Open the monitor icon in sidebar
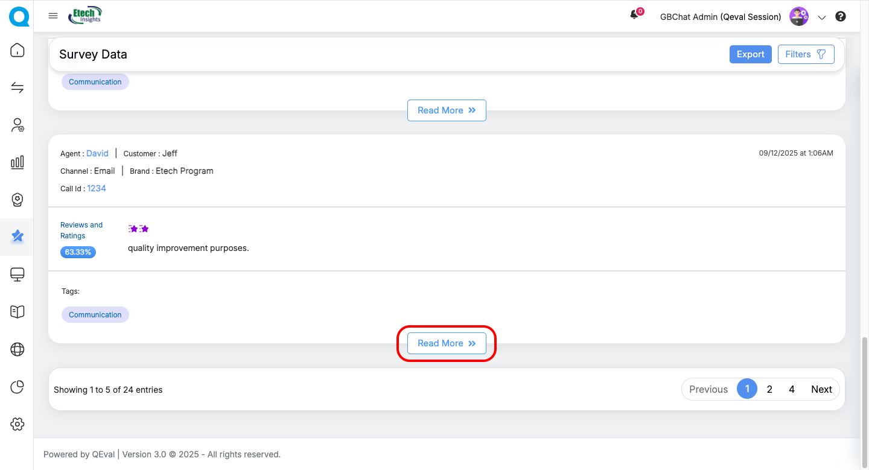The image size is (869, 470). 18,275
